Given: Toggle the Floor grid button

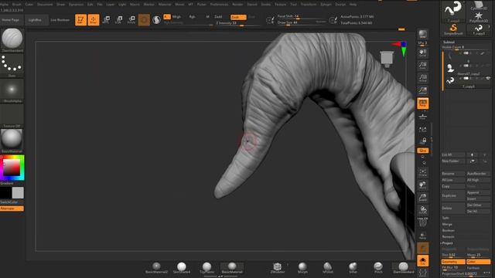Looking at the screenshot, I should pyautogui.click(x=423, y=117).
